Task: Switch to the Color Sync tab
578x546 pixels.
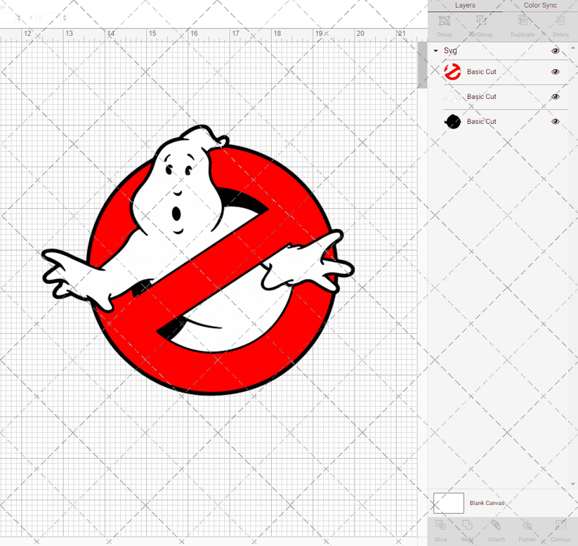Action: (x=540, y=5)
